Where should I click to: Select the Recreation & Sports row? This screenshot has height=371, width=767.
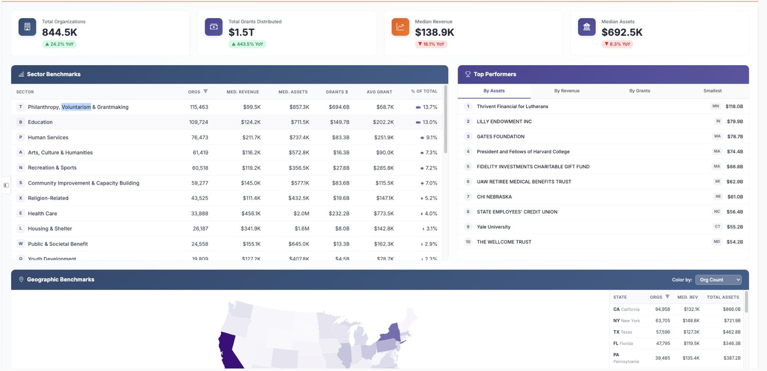[227, 168]
